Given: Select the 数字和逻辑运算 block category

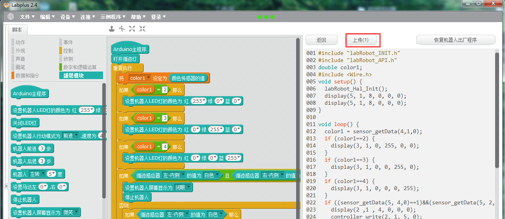Looking at the screenshot, I should [x=80, y=67].
